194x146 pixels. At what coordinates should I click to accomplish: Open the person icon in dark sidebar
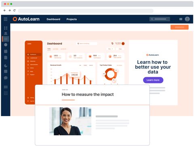pos(6,33)
